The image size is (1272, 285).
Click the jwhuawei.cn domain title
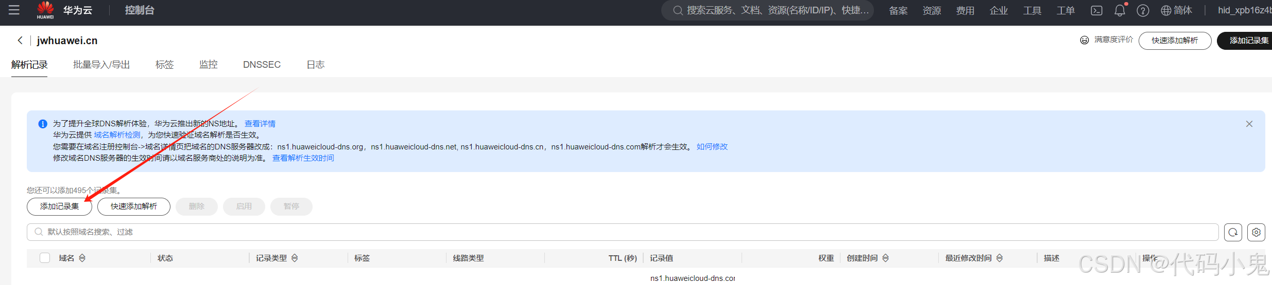[x=67, y=41]
